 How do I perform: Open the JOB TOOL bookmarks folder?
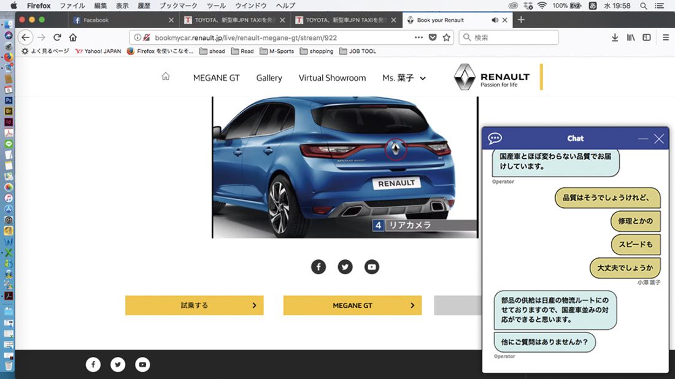point(358,51)
